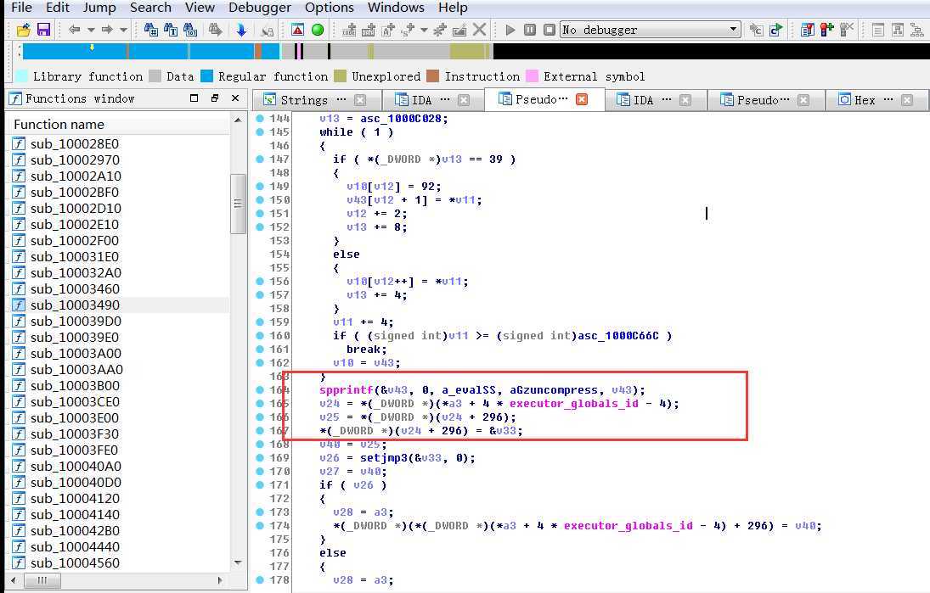
Task: Click the Functions list scroll-down arrow
Action: tap(238, 562)
